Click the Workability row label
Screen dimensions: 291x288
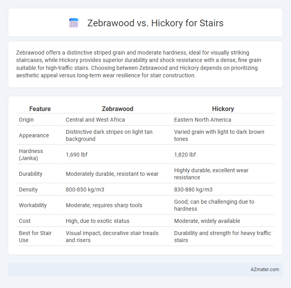tap(33, 205)
